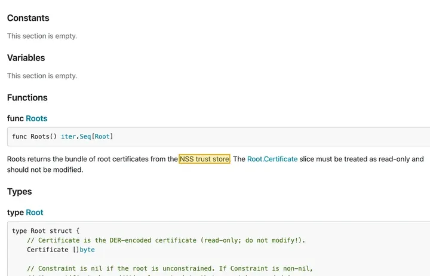430x276 pixels.
Task: Open the Seq type link in signature
Action: click(x=85, y=136)
